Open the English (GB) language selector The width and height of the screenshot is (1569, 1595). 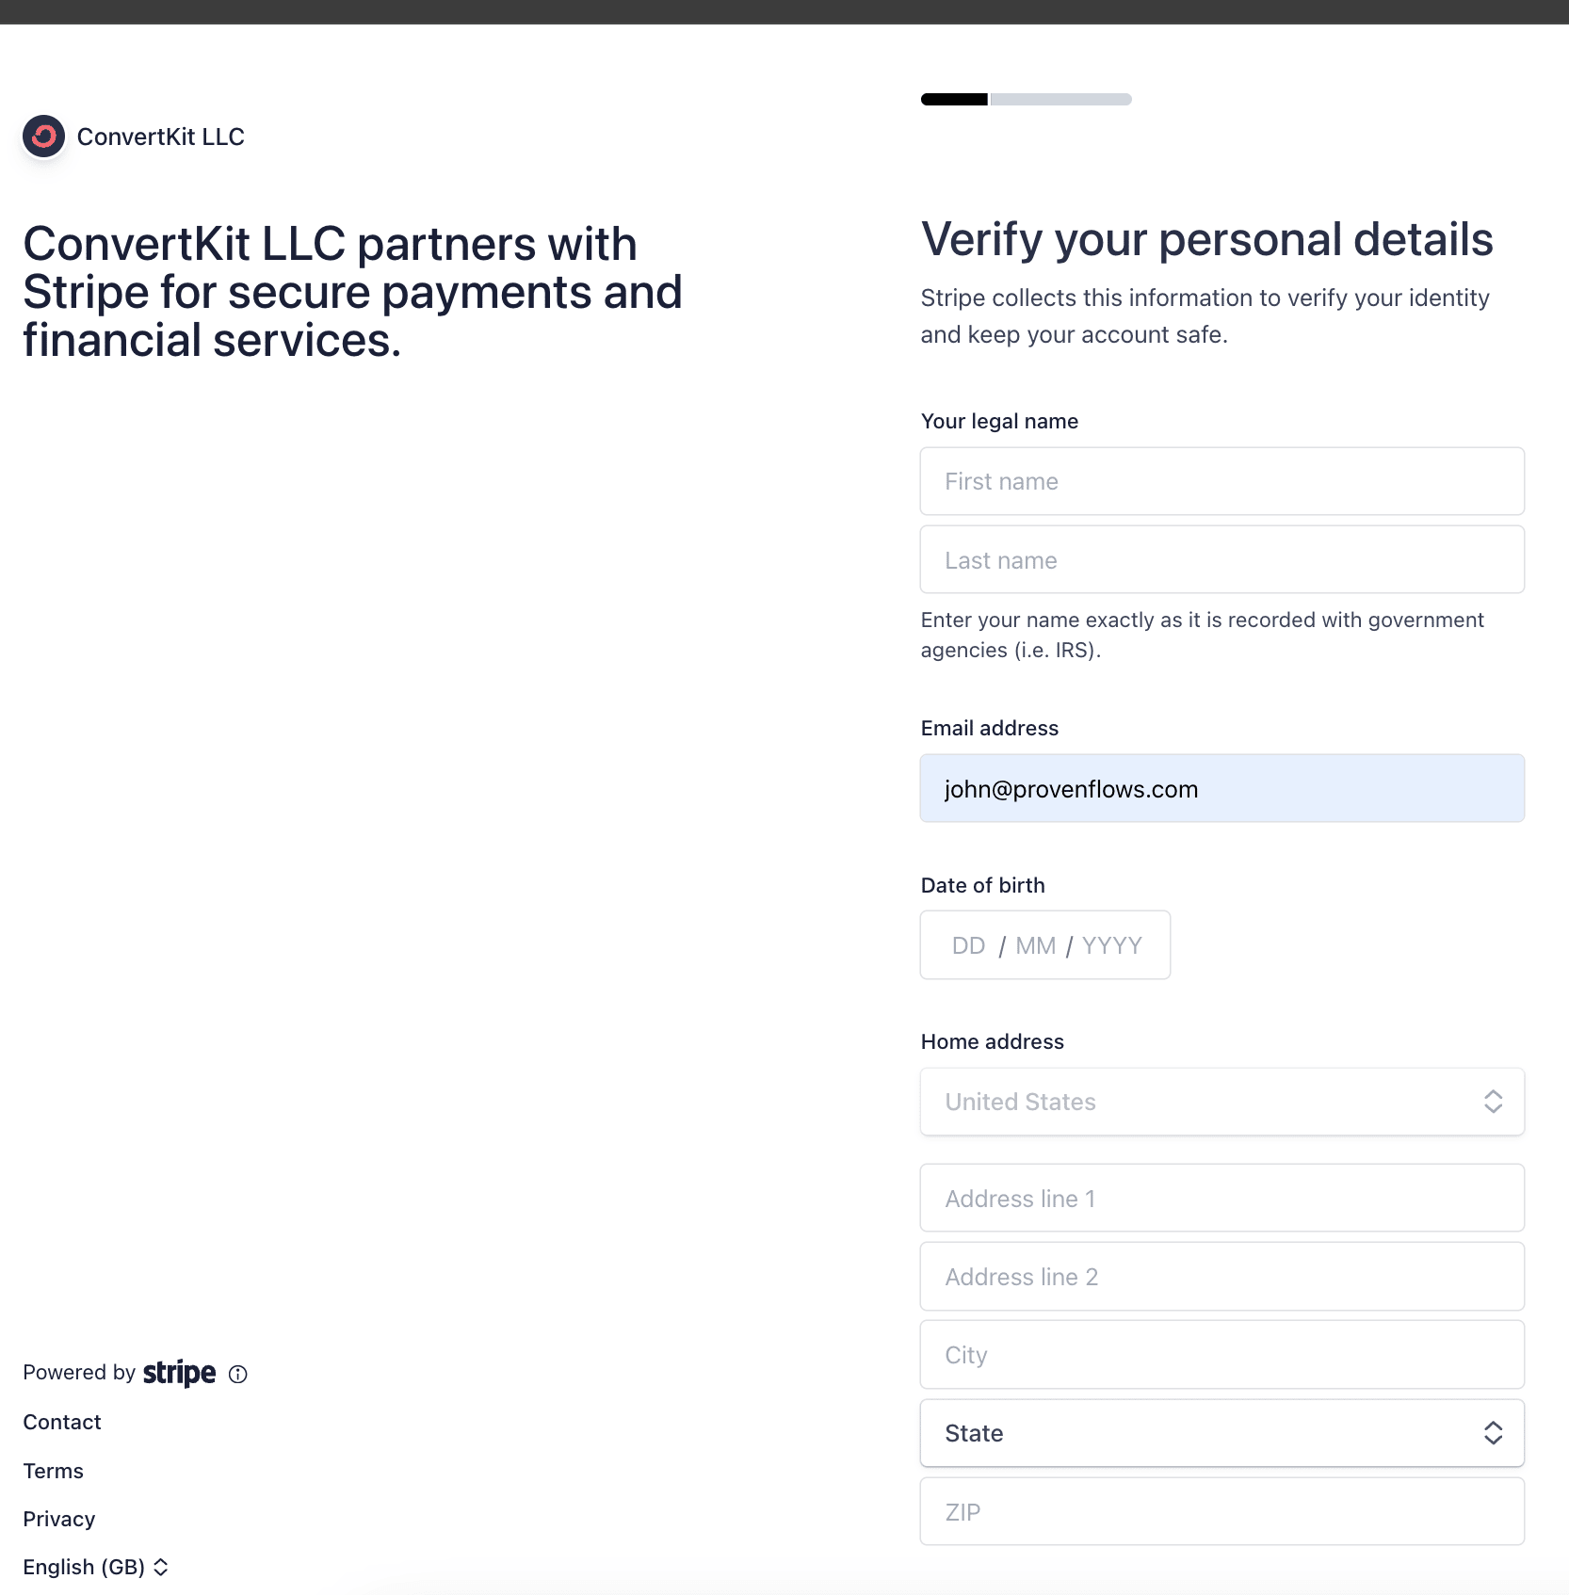click(95, 1567)
